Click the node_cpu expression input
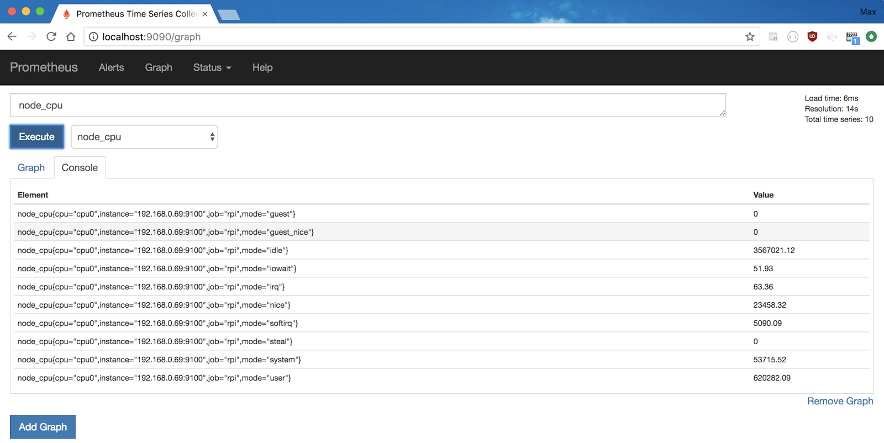884x443 pixels. tap(367, 105)
